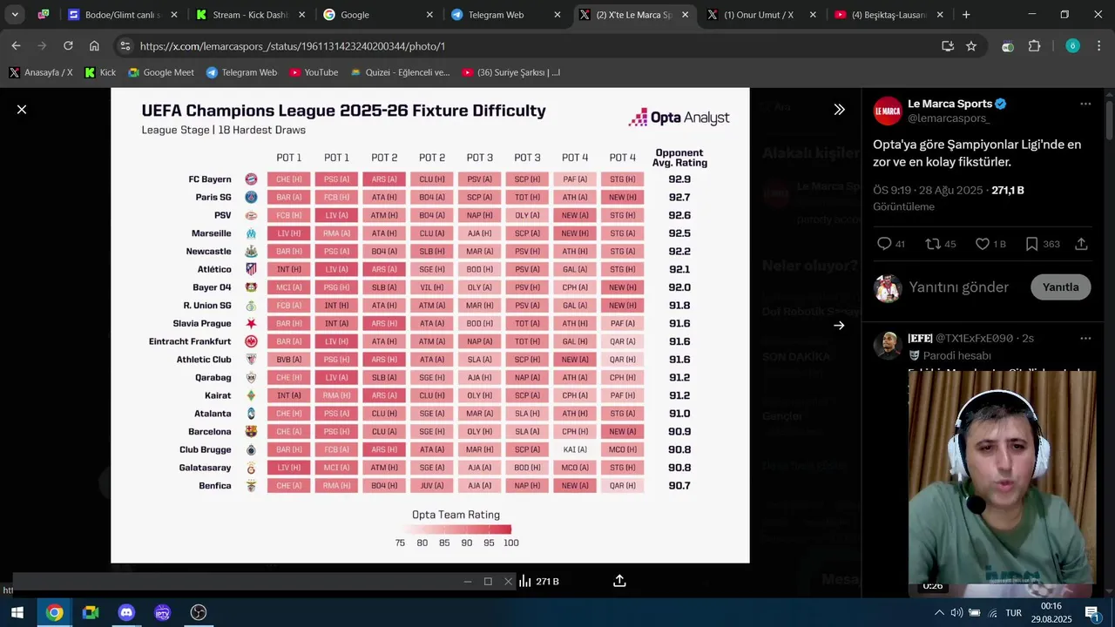The image size is (1115, 627).
Task: Click the repost icon showing 45 reposts
Action: pyautogui.click(x=933, y=244)
